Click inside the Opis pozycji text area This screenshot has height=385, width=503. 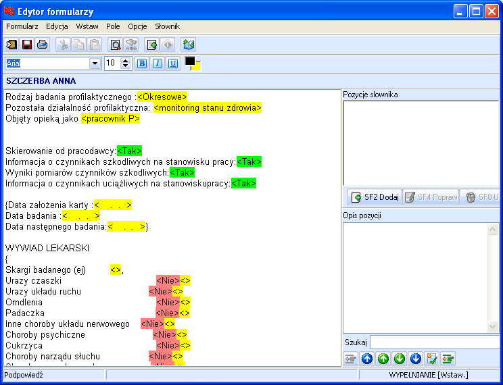[x=415, y=278]
